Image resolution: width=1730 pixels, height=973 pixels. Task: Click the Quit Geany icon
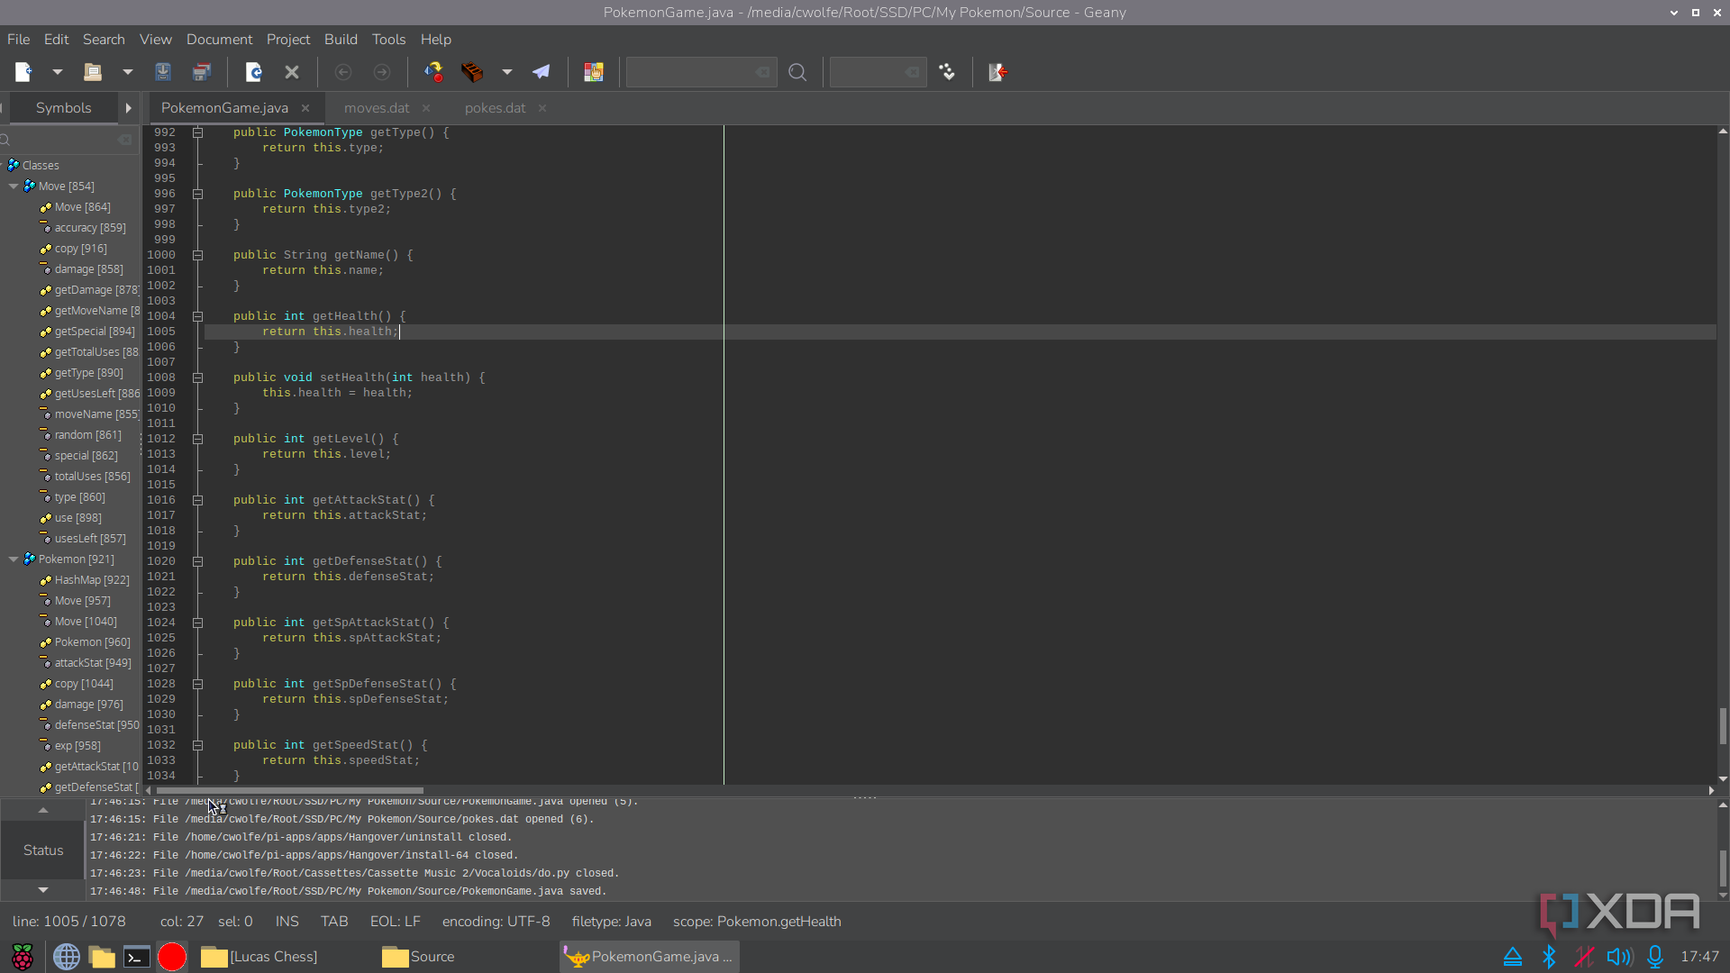point(998,72)
